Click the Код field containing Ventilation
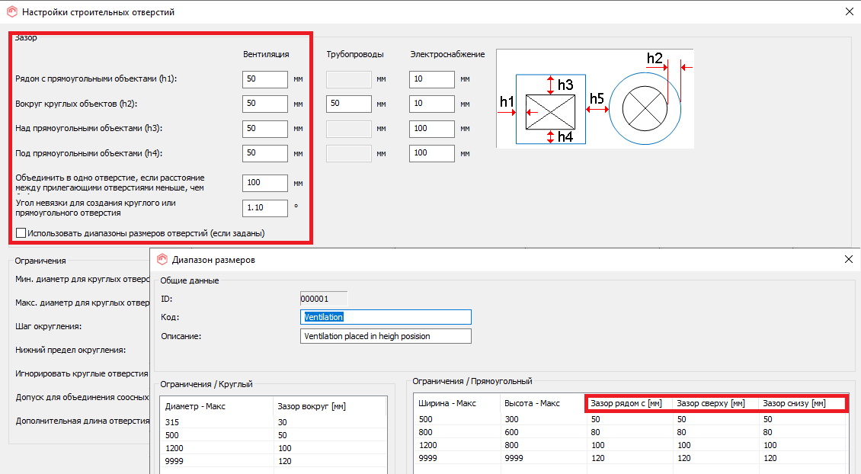861x474 pixels. click(x=386, y=317)
